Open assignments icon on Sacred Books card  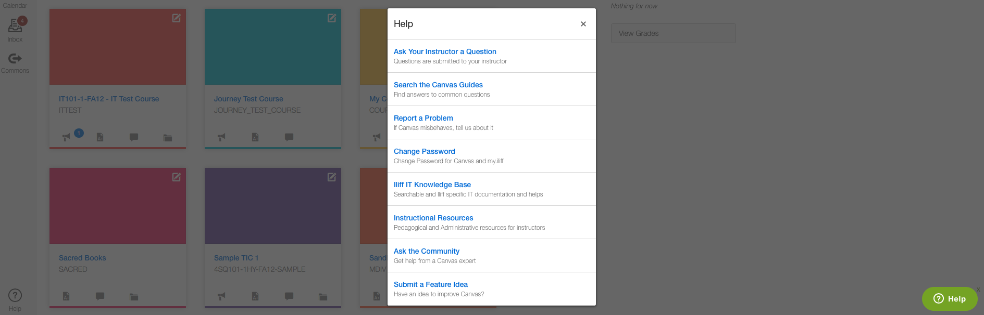pyautogui.click(x=66, y=296)
